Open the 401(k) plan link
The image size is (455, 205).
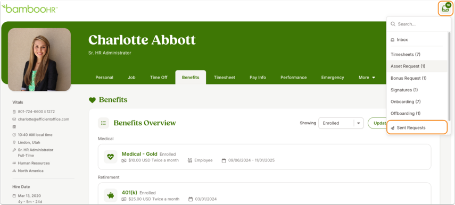pos(129,193)
